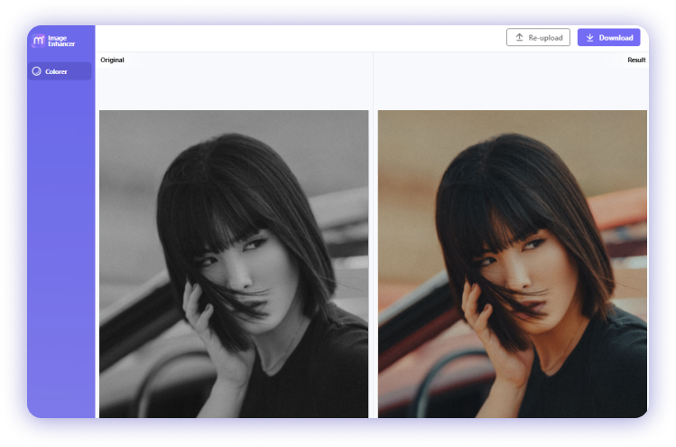Click the download arrow icon on Download
This screenshot has height=447, width=676.
[x=589, y=38]
